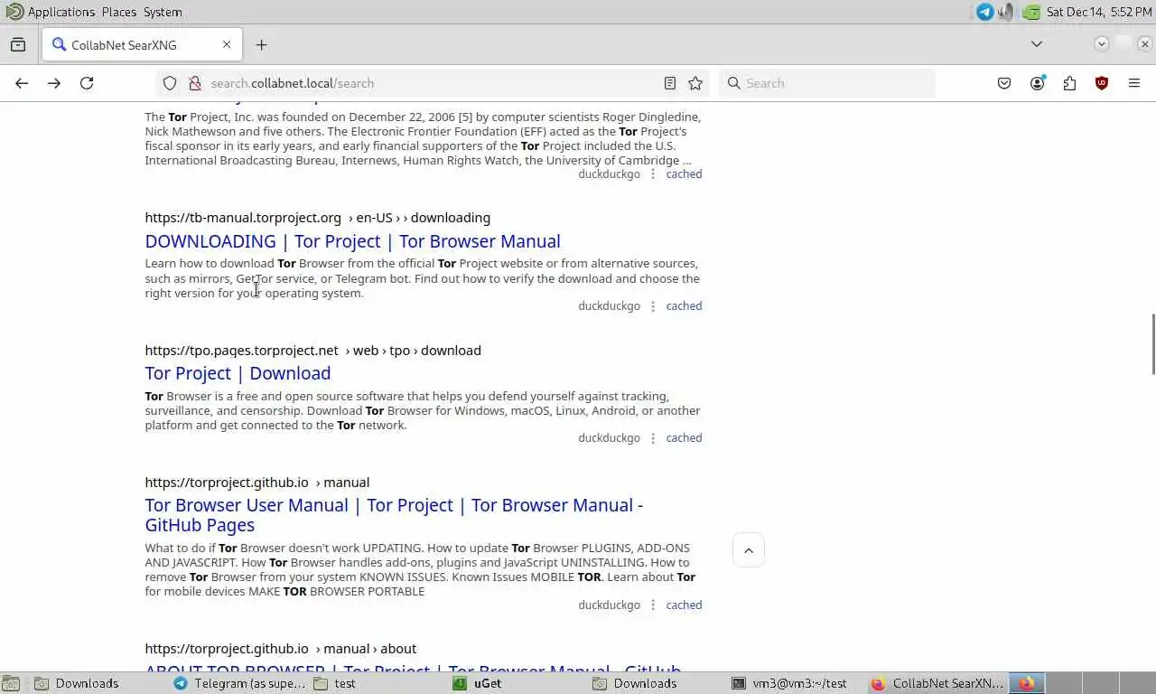Click the round dropdown arrow beside the window controls
Image resolution: width=1156 pixels, height=694 pixels.
pyautogui.click(x=1102, y=44)
